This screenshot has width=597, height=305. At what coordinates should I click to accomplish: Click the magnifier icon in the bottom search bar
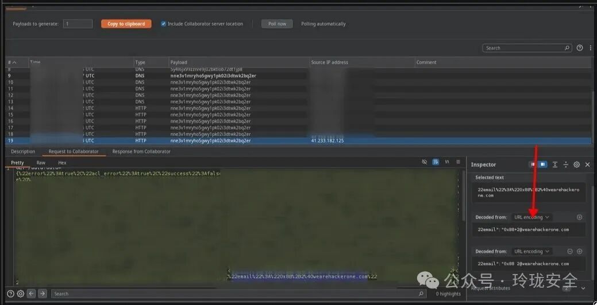pos(421,294)
